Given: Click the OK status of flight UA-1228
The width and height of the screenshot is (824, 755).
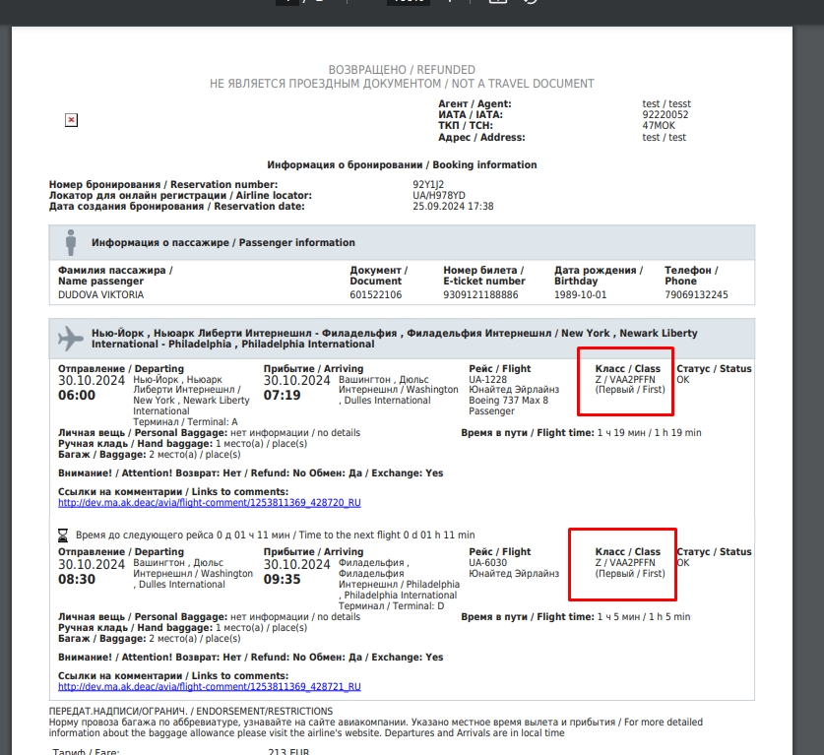Looking at the screenshot, I should click(682, 379).
